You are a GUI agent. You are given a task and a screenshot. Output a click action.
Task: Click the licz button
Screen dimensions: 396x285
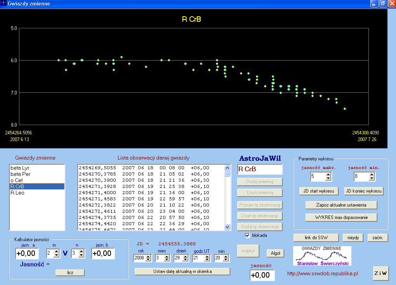[x=70, y=273]
